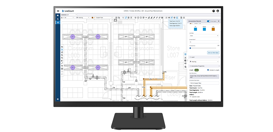Select the scissors cut tool in top toolbar
Image resolution: width=273 pixels, height=132 pixels.
[x=131, y=17]
